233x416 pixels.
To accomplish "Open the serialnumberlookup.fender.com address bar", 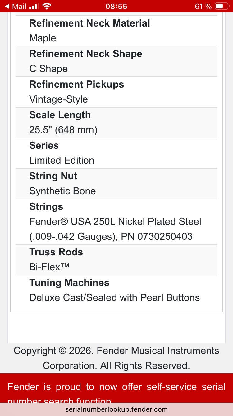I will click(x=116, y=409).
